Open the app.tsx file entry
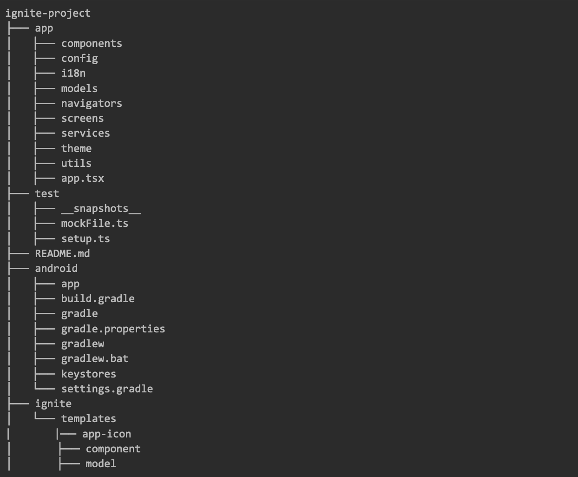578x477 pixels. click(x=82, y=179)
